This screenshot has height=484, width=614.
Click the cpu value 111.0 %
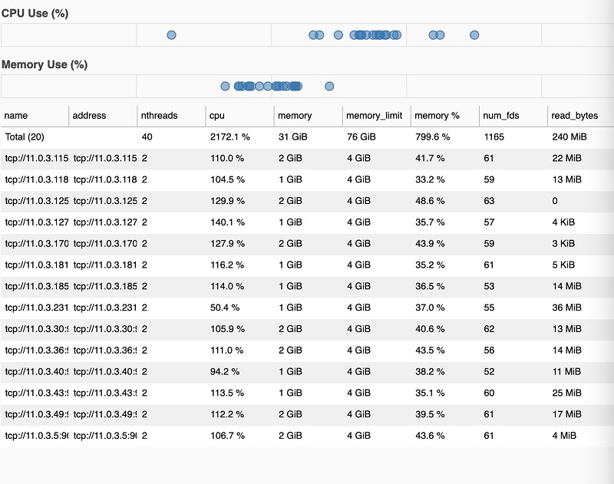(x=227, y=351)
